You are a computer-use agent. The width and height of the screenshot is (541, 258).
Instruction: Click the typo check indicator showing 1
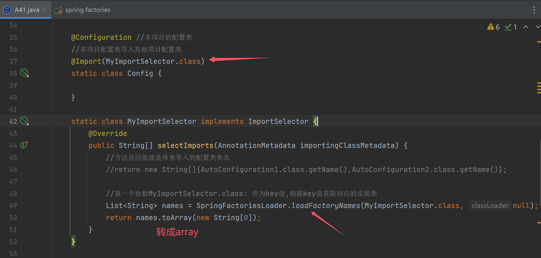coord(511,27)
